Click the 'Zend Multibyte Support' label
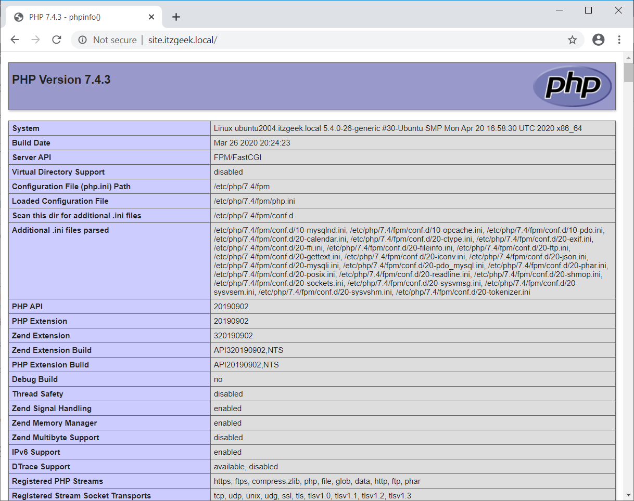This screenshot has width=634, height=501. click(56, 438)
